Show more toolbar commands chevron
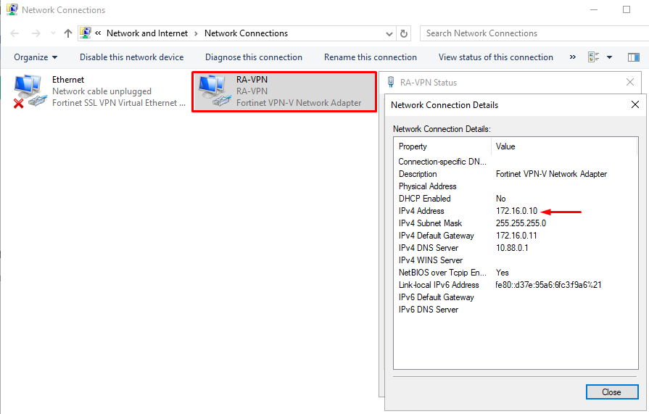 click(573, 57)
